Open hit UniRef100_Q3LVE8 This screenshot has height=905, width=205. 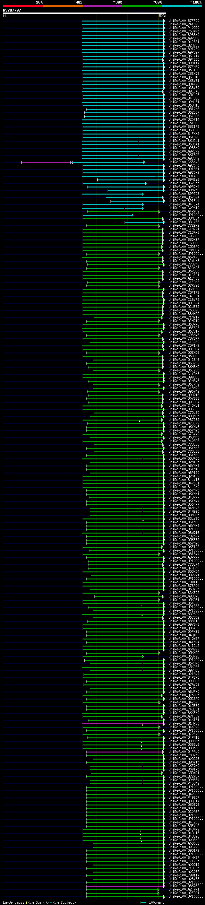coord(184,222)
